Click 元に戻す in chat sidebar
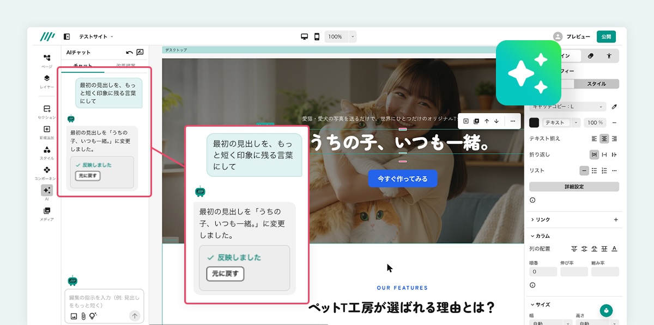Viewport: 654px width, 325px height. [x=88, y=176]
